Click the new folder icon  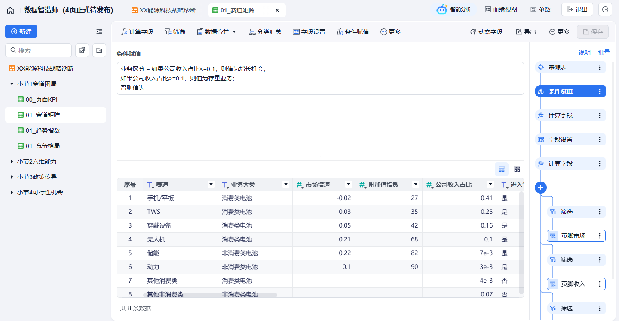(x=99, y=50)
